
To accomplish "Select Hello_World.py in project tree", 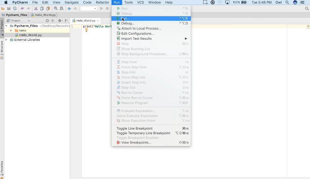I will pyautogui.click(x=30, y=35).
